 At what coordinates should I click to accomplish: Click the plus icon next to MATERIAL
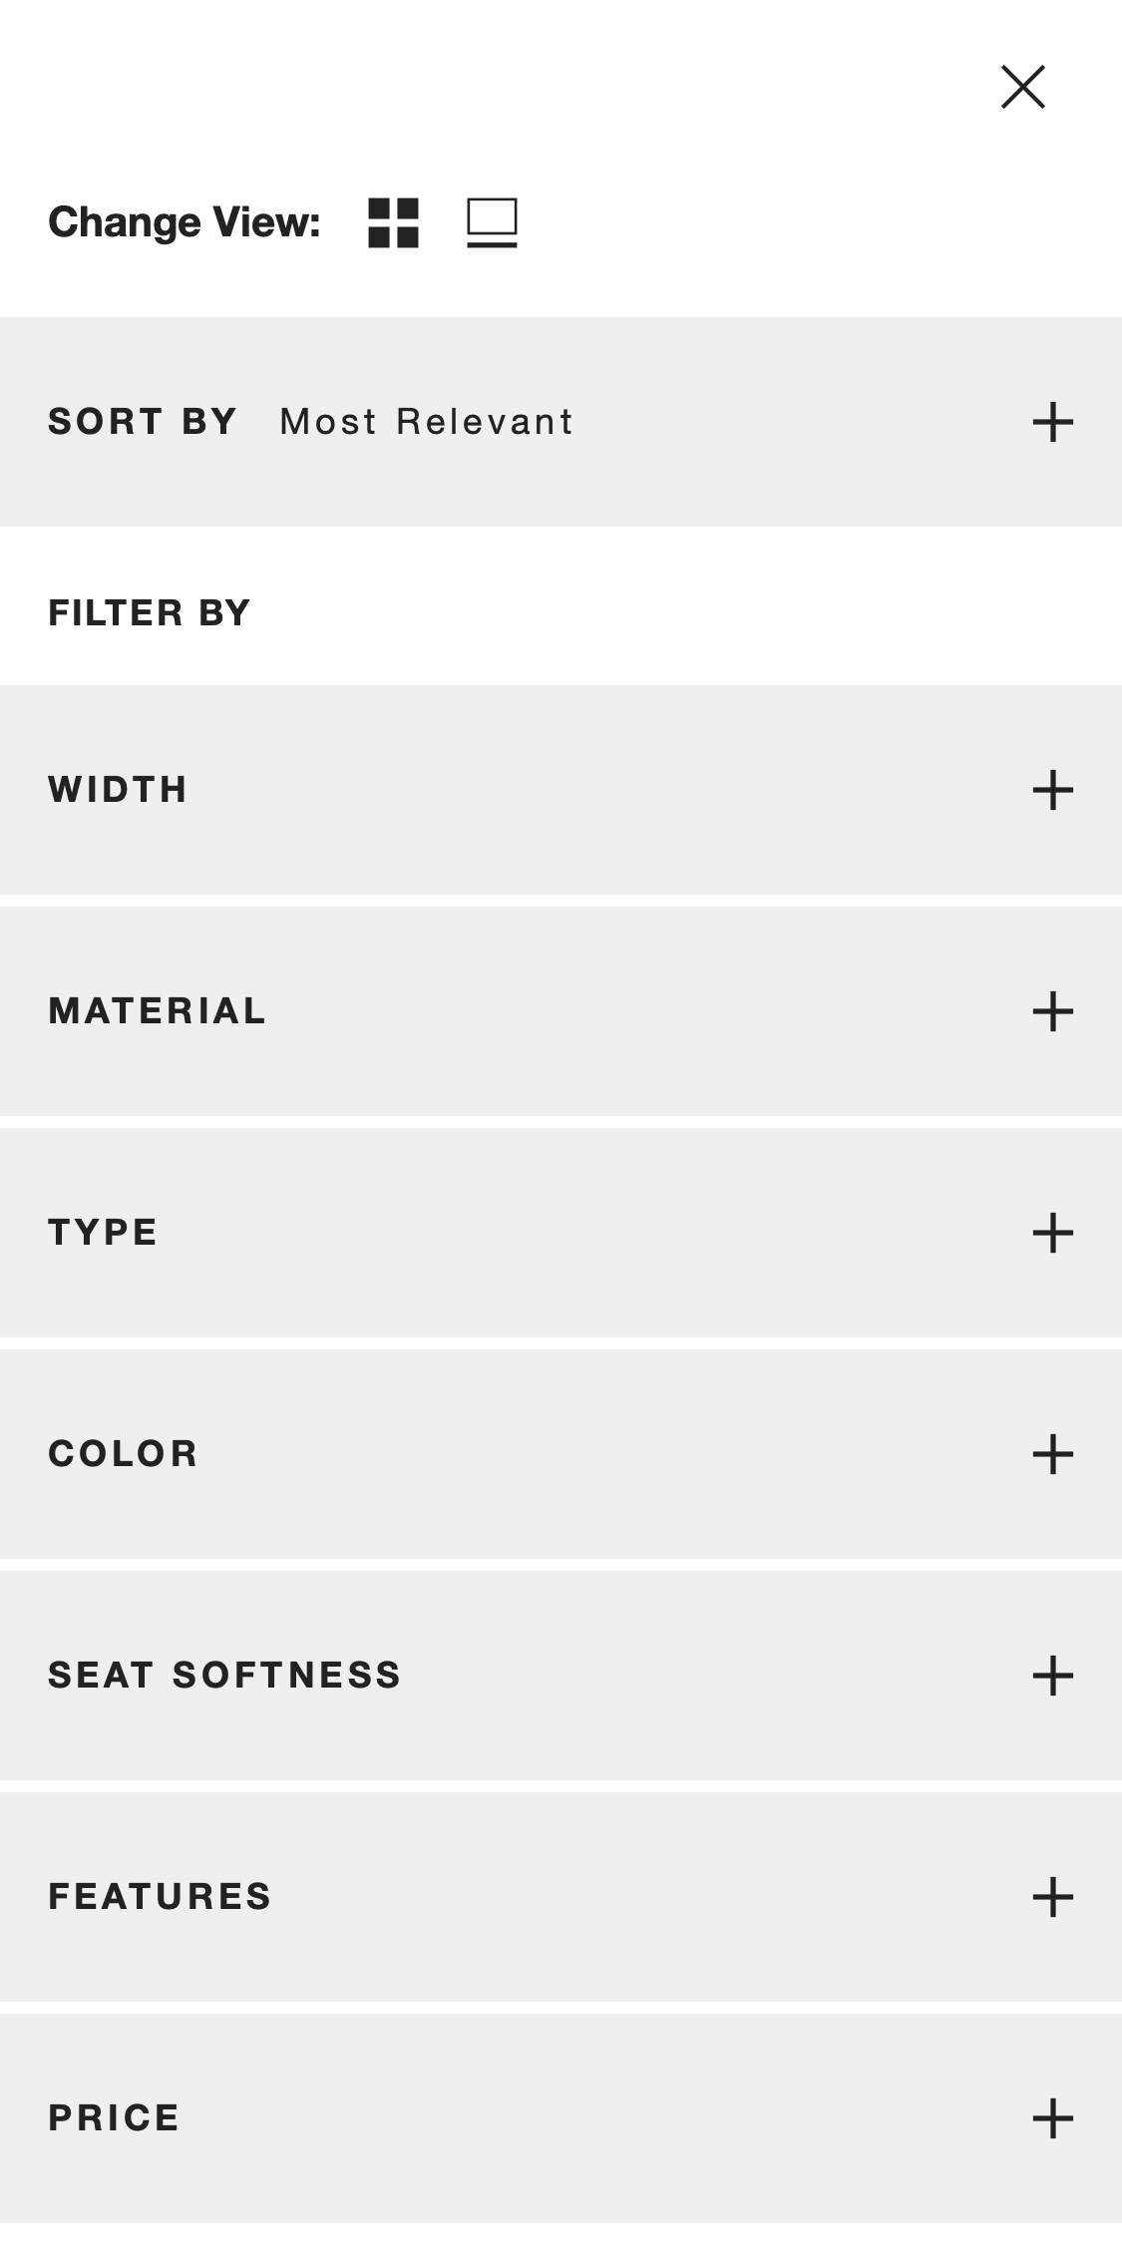pos(1051,1011)
